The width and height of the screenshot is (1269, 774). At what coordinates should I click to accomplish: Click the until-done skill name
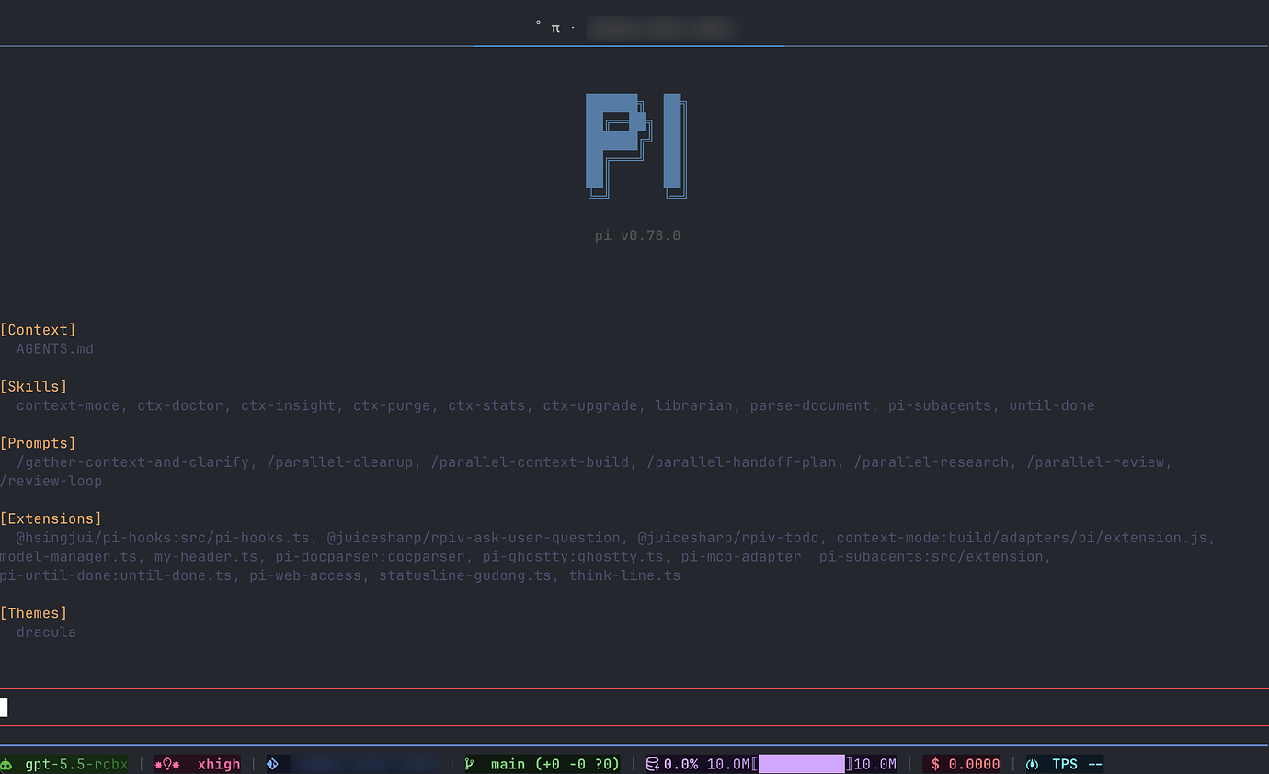point(1052,405)
